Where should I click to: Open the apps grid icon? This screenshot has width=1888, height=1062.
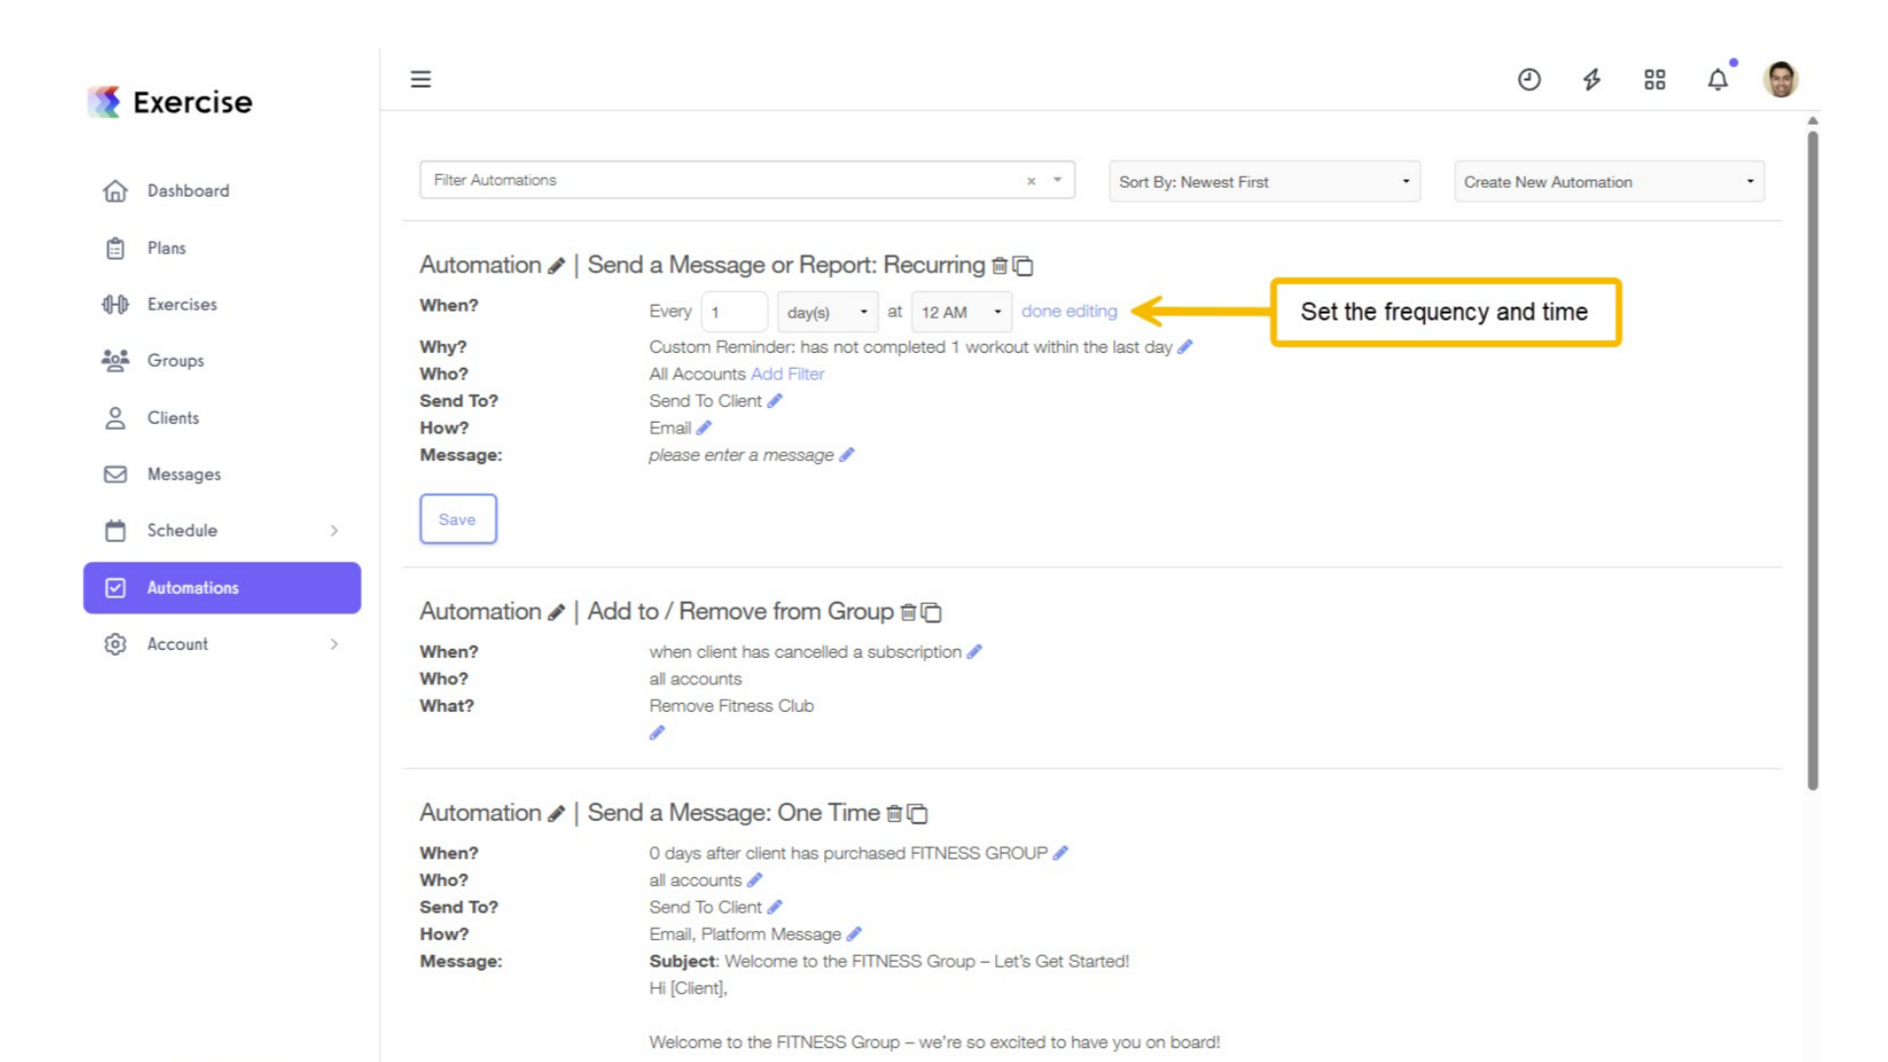[1655, 80]
